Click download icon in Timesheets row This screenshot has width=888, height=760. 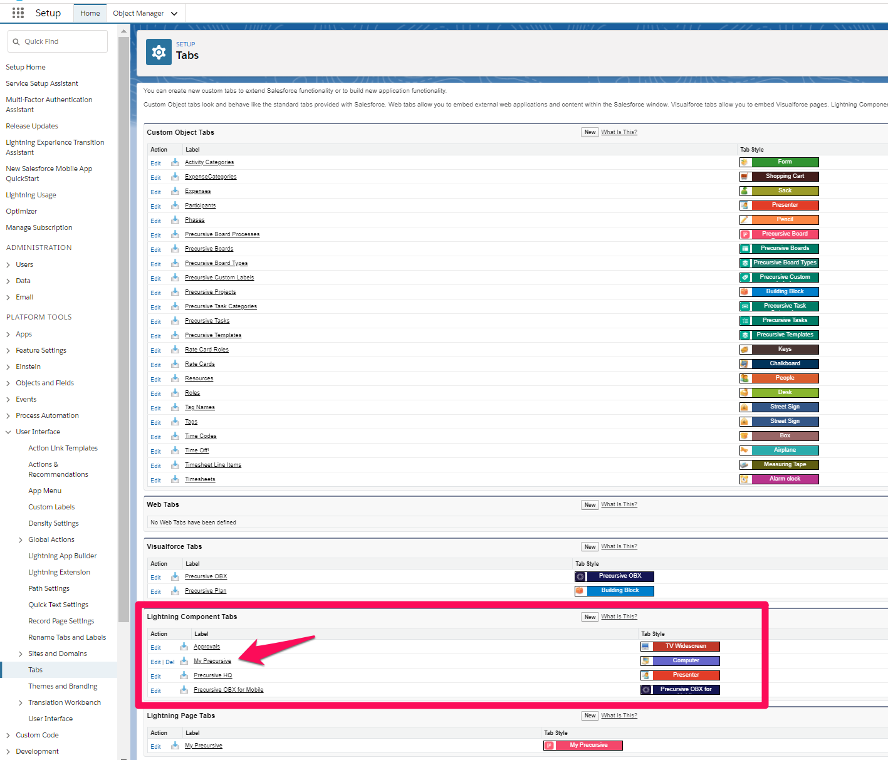(x=175, y=479)
